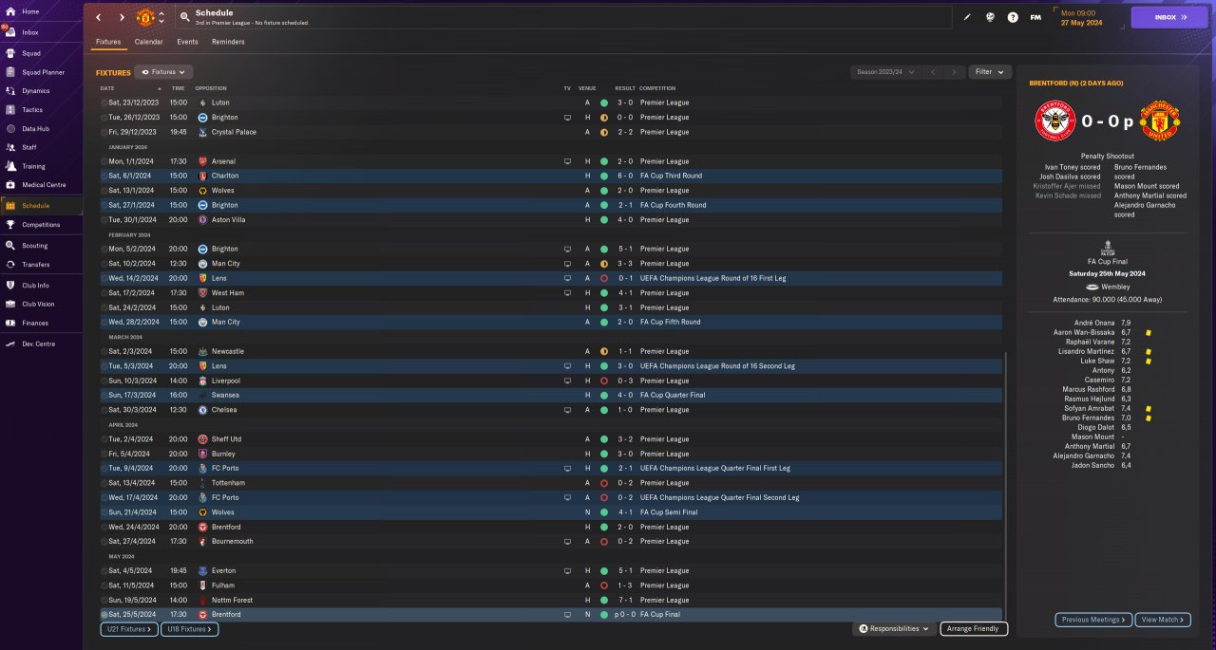
Task: Select the Luton 23/12/2023 row circle
Action: coord(104,102)
